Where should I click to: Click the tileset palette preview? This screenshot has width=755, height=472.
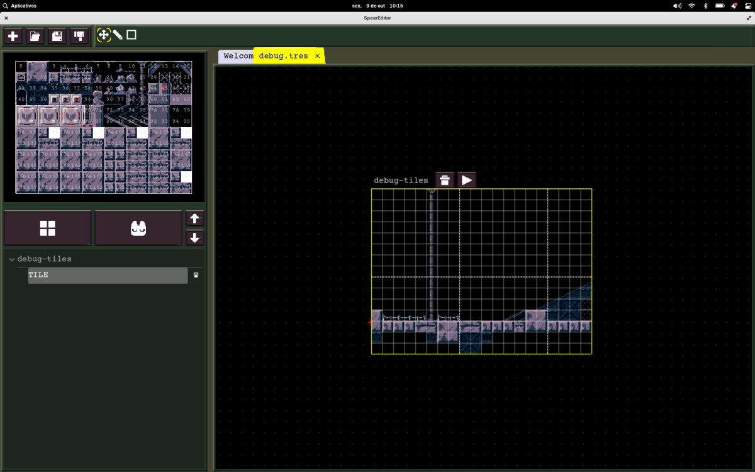coord(104,127)
